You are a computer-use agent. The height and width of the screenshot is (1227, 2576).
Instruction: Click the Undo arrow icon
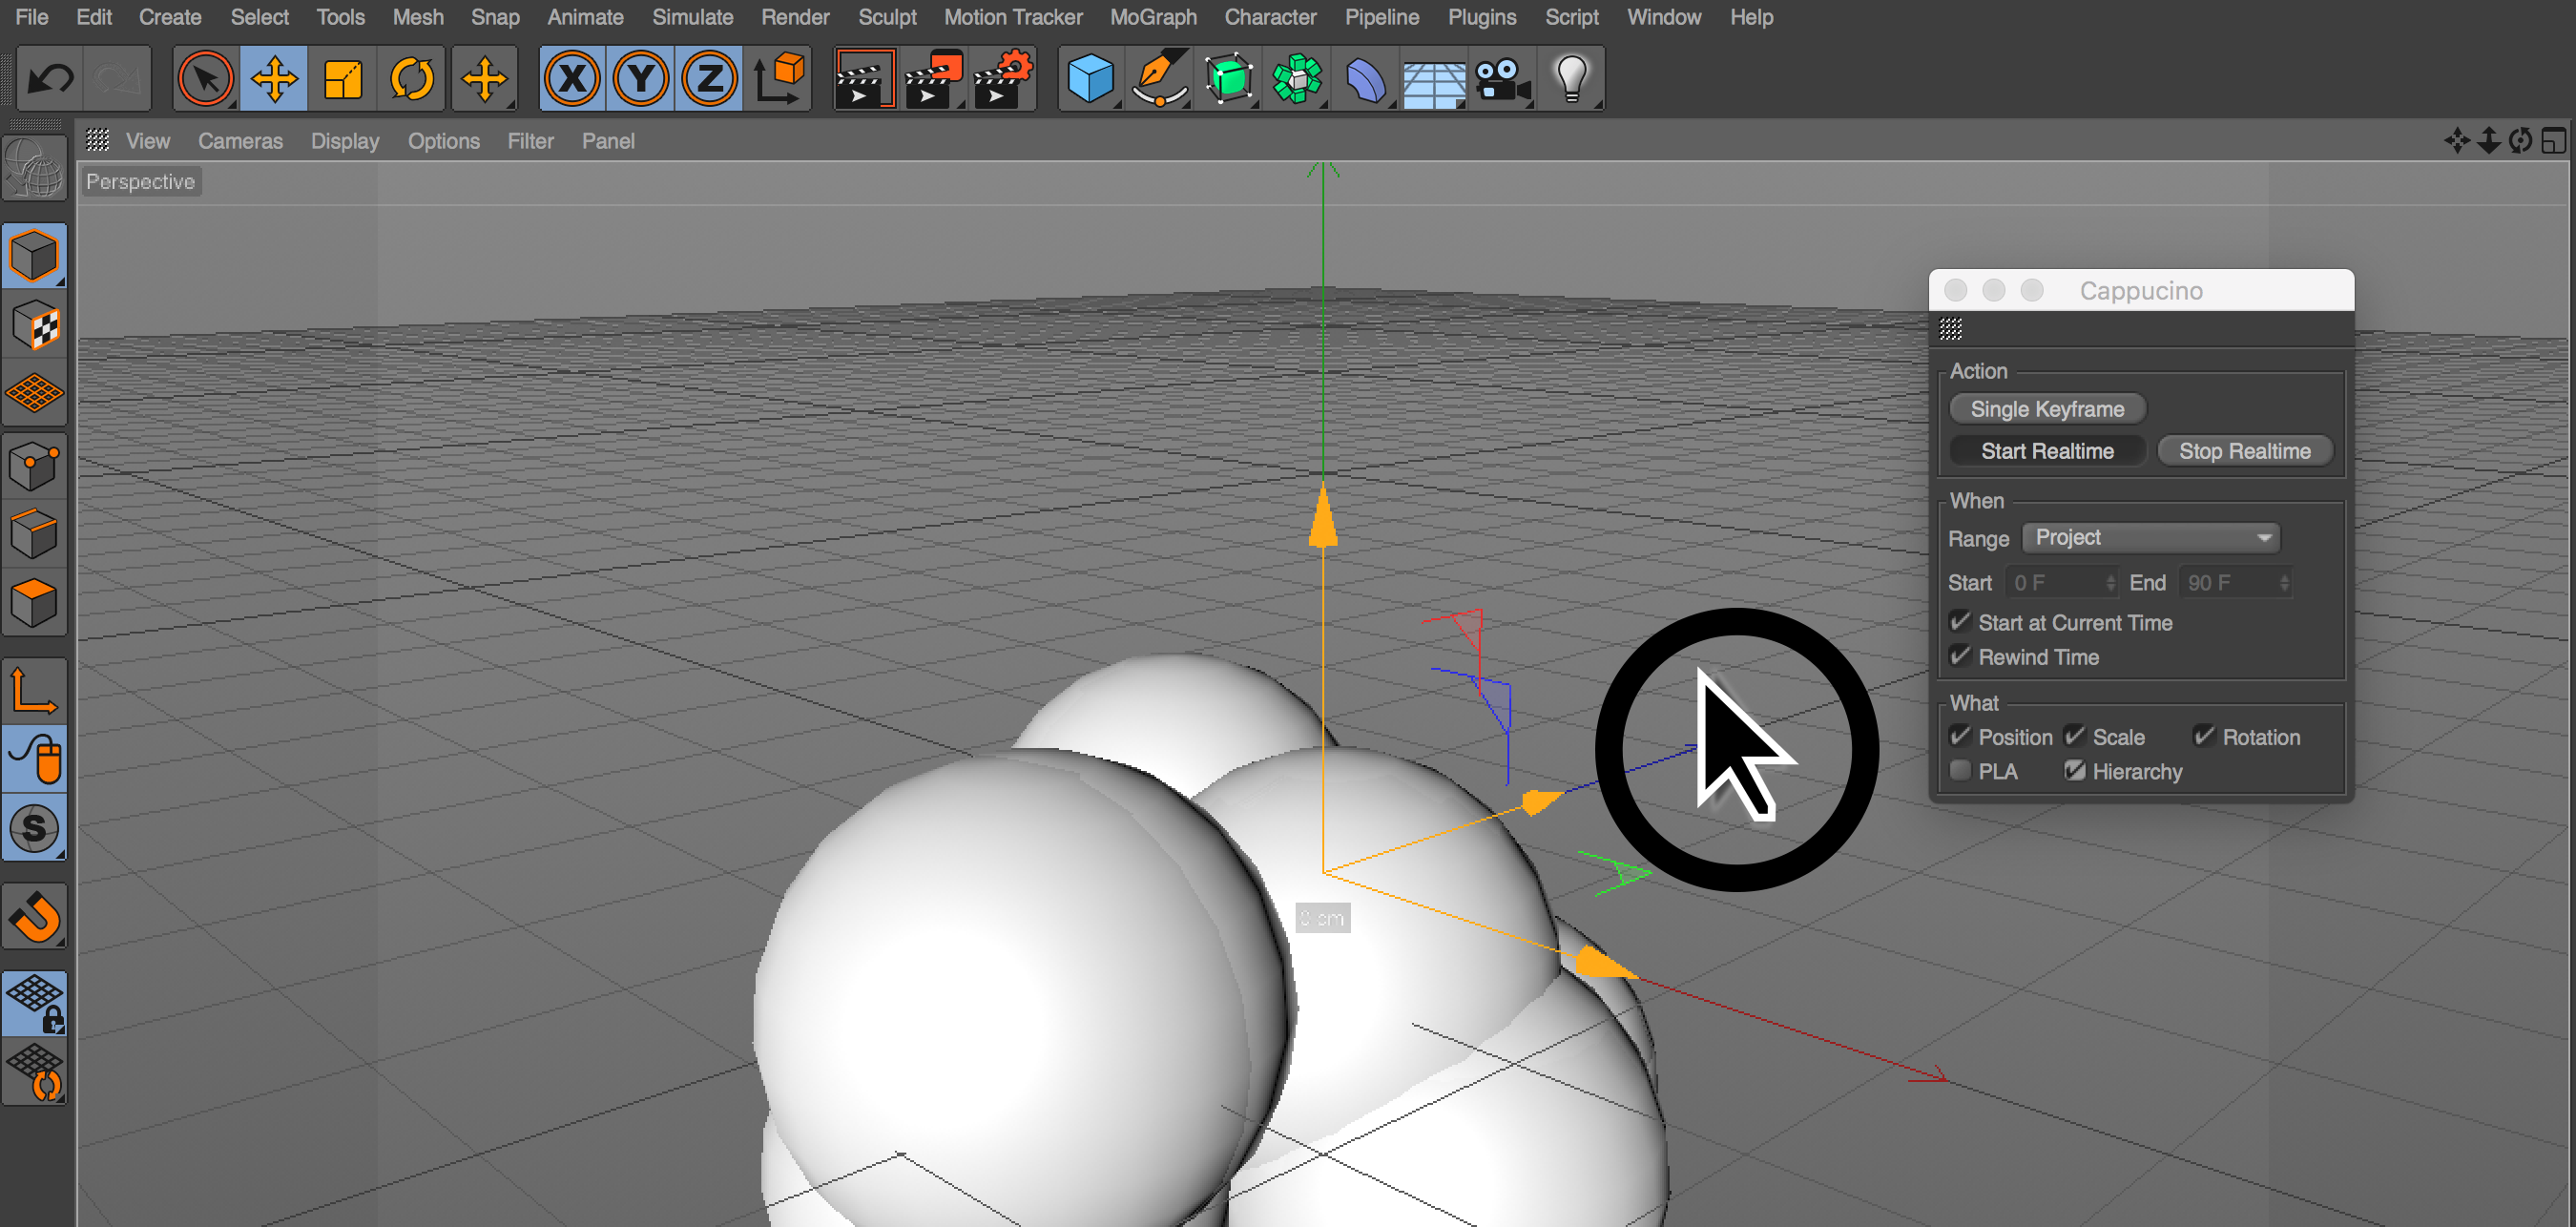(50, 79)
